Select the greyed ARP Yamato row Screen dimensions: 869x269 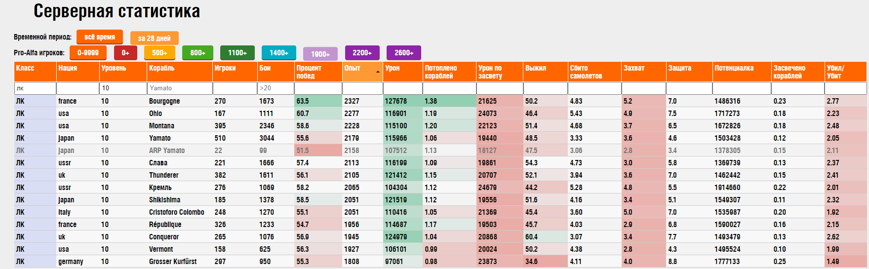coord(440,151)
